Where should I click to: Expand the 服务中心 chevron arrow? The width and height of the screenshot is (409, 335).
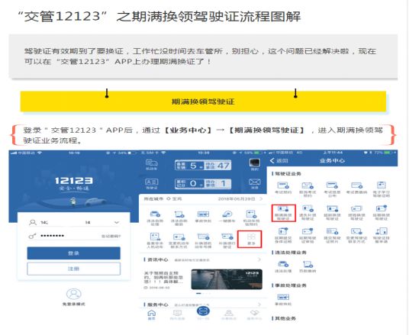pyautogui.click(x=259, y=304)
